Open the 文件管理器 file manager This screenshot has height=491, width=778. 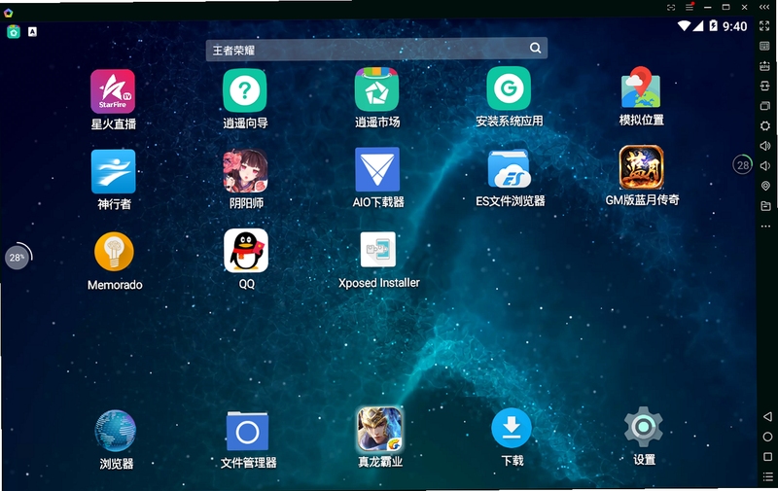(x=247, y=431)
